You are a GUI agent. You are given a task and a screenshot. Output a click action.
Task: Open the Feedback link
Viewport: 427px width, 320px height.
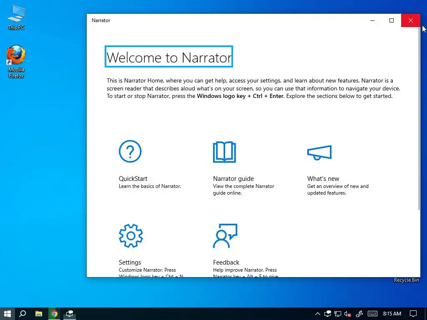point(226,262)
